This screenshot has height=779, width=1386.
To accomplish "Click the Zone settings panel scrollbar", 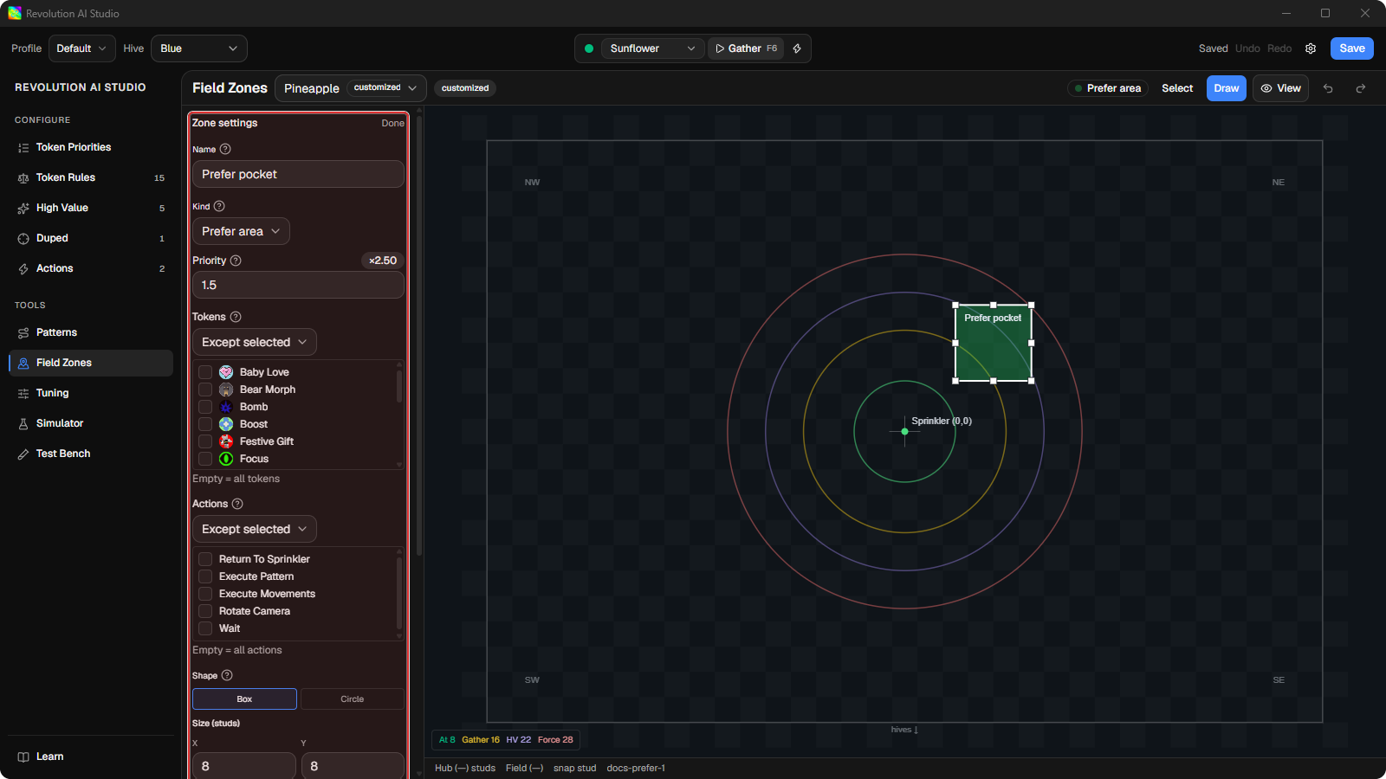I will [419, 336].
